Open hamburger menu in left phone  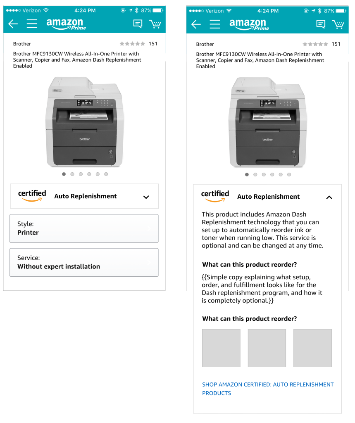pos(32,24)
